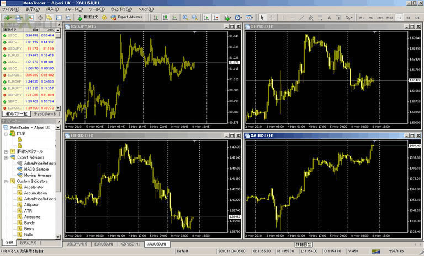Screen dimensions: 424x256
Task: Select the arrow cursor tool
Action: pos(262,18)
